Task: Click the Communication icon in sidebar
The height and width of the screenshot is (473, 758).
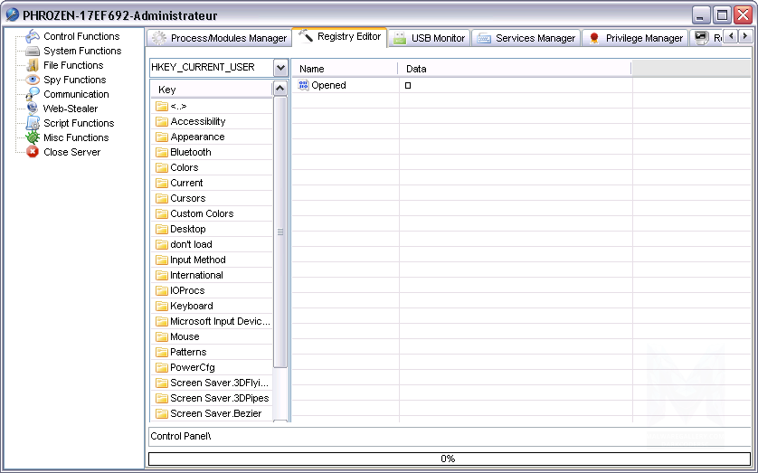Action: (33, 94)
